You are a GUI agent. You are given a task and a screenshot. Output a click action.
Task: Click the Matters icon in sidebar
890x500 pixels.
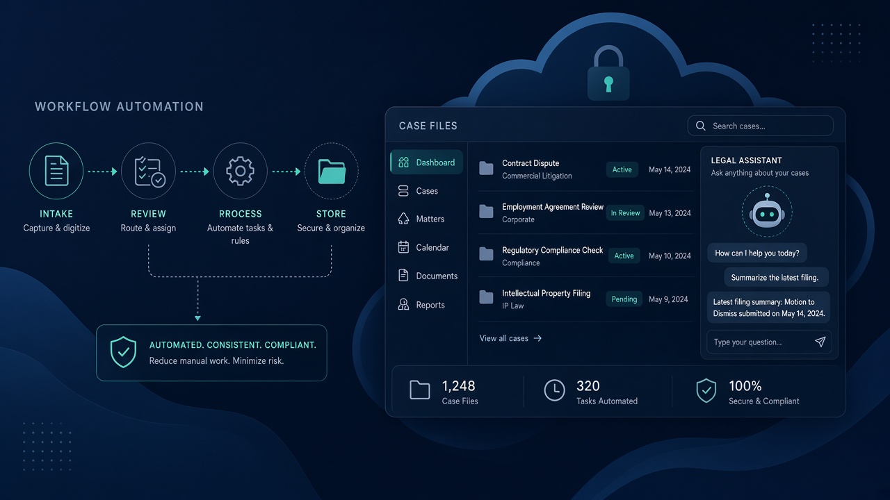(403, 219)
